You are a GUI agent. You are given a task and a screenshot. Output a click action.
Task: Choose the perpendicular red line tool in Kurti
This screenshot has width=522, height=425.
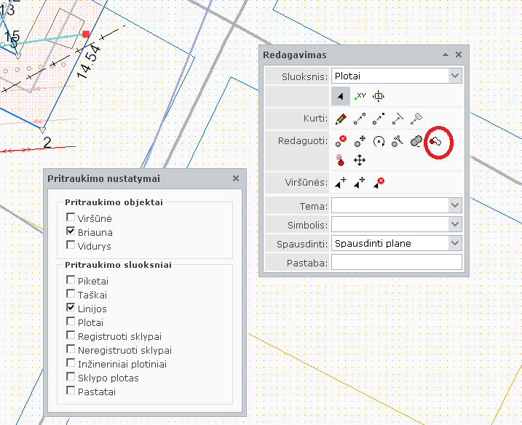[398, 119]
